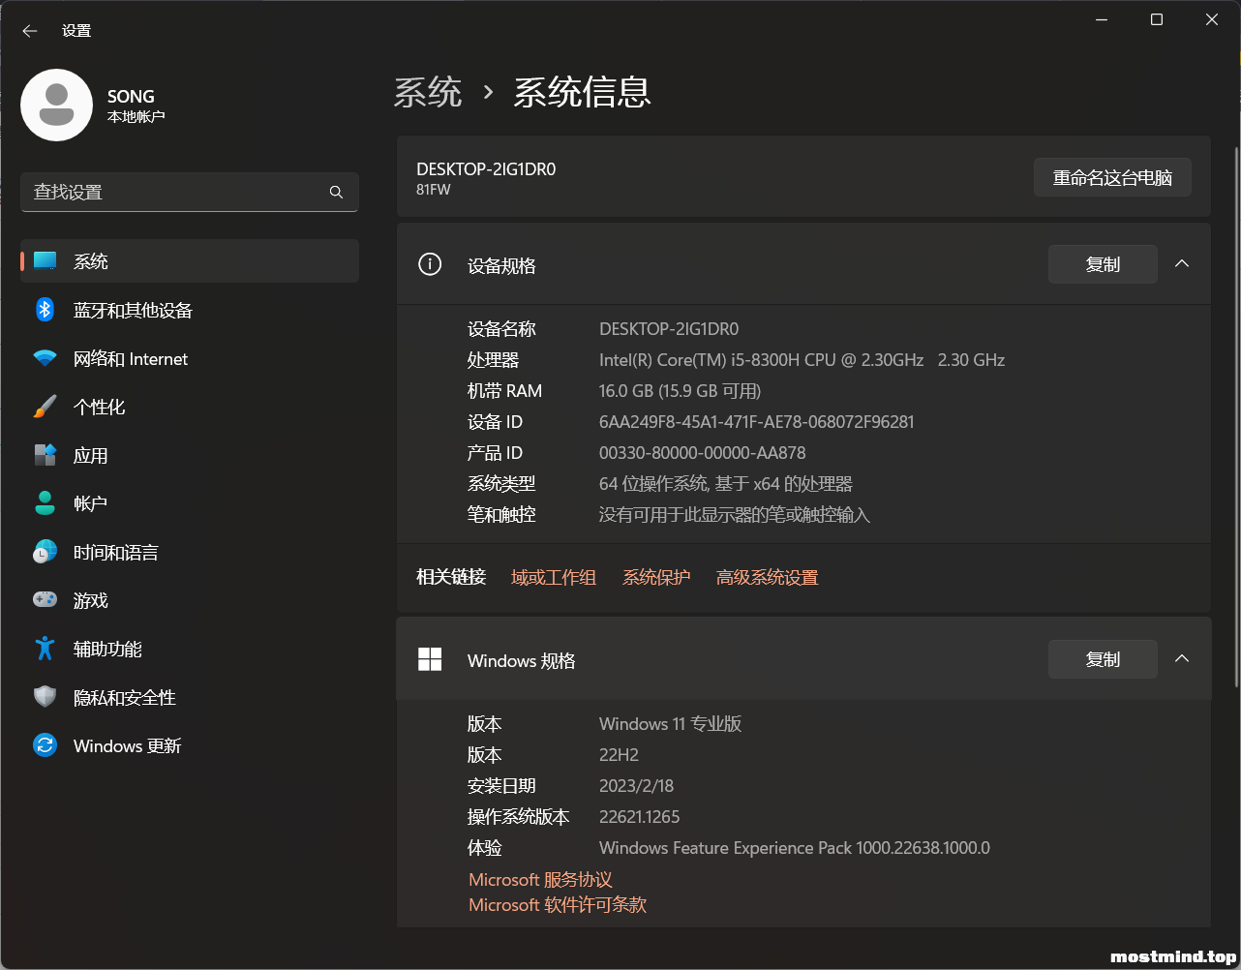The image size is (1241, 970).
Task: Click the 系统 breadcrumb in the header
Action: point(428,93)
